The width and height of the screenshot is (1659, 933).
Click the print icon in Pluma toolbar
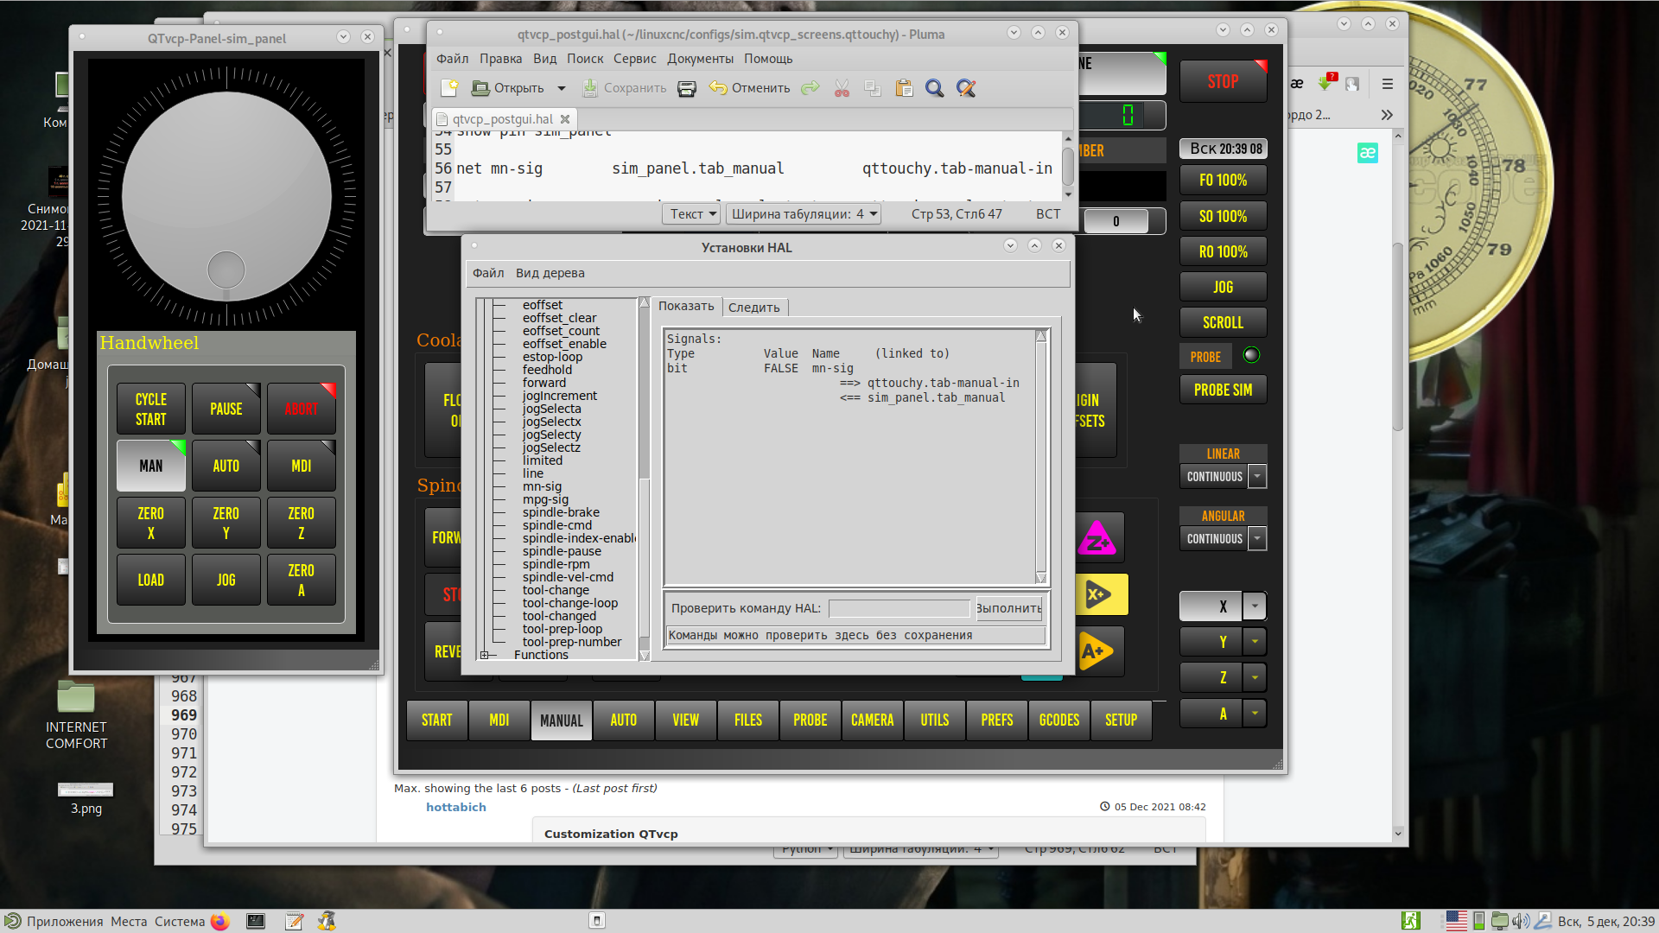click(687, 88)
